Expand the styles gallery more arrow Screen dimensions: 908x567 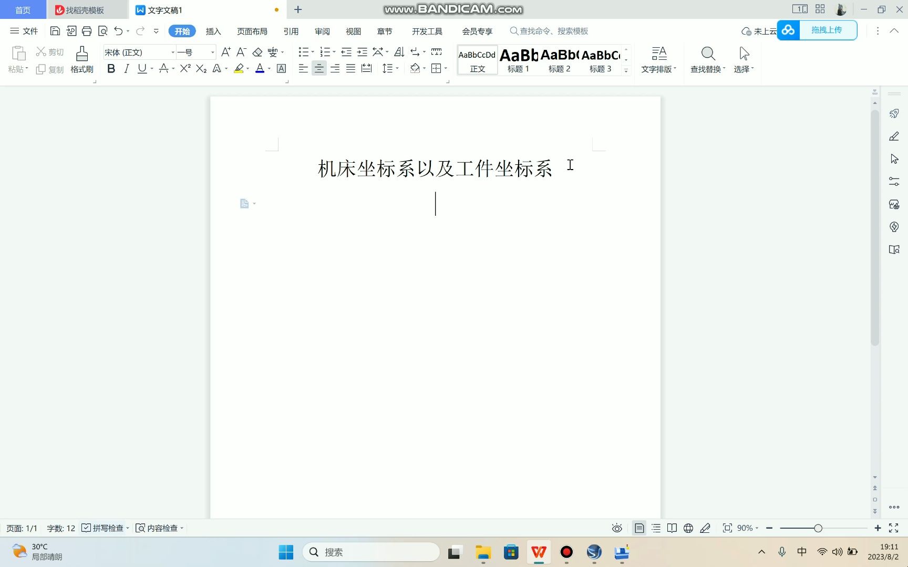point(626,70)
